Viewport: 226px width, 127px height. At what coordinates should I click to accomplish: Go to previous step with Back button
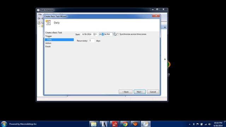point(125,92)
